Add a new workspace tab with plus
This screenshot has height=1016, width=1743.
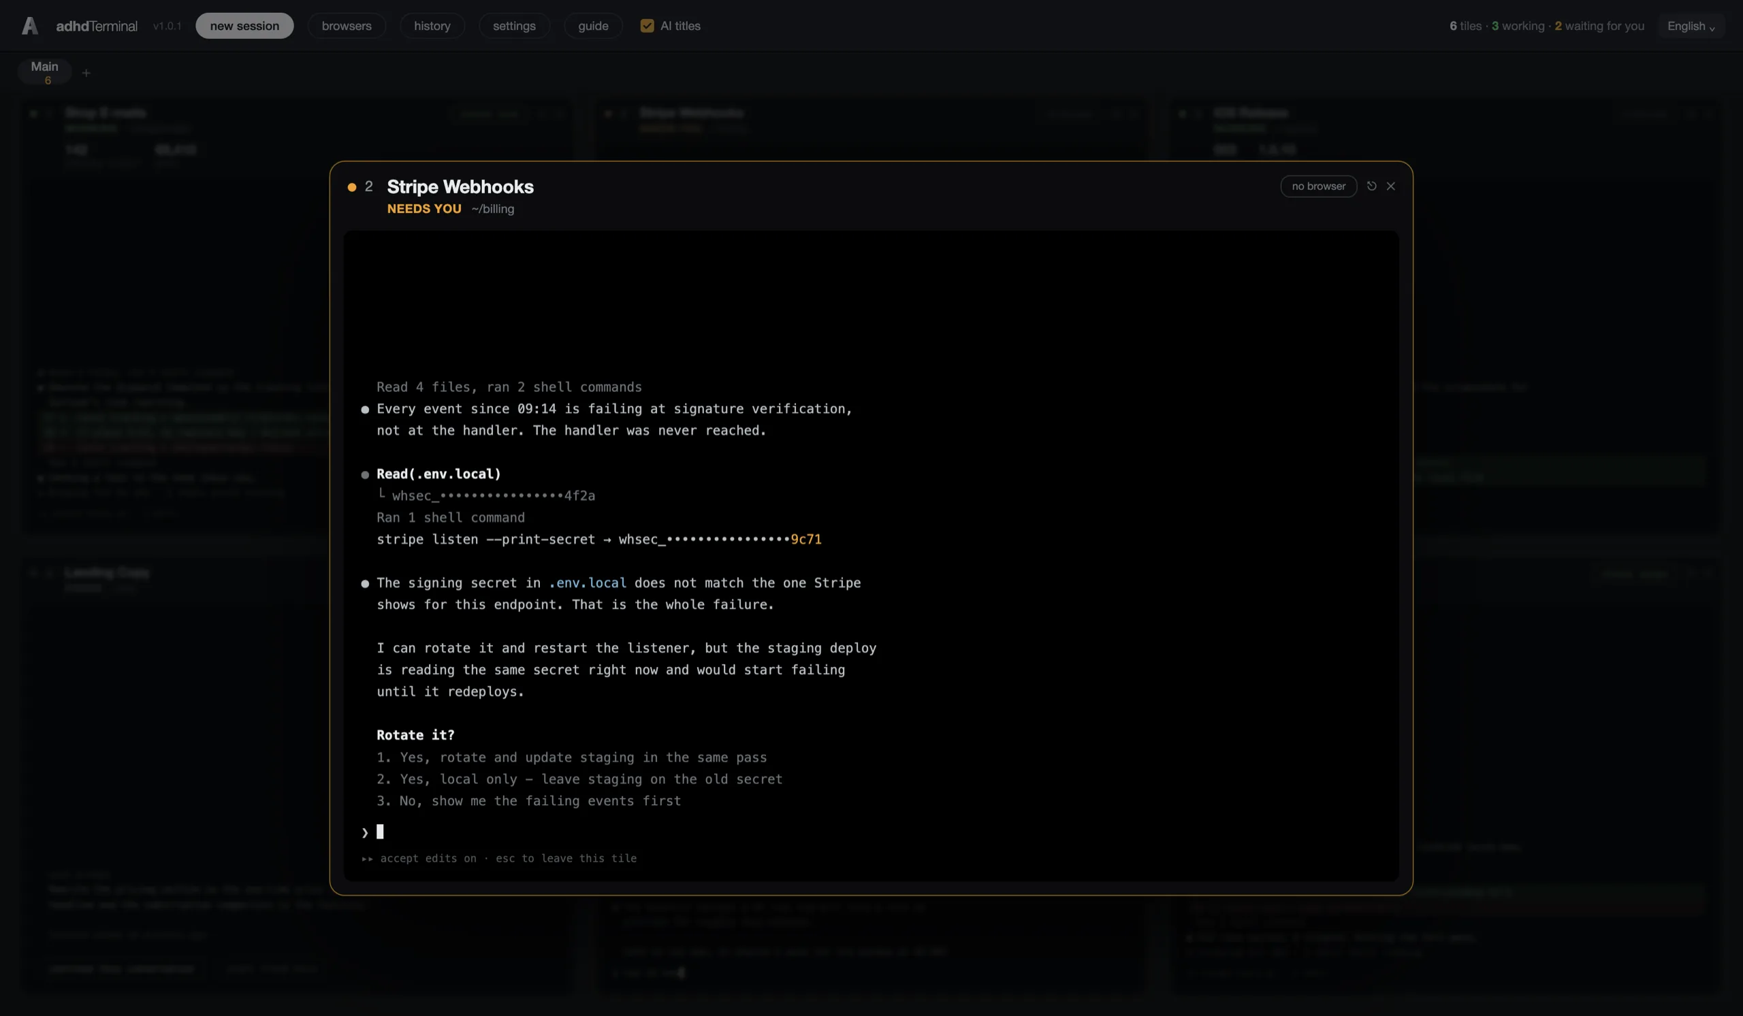pos(86,73)
